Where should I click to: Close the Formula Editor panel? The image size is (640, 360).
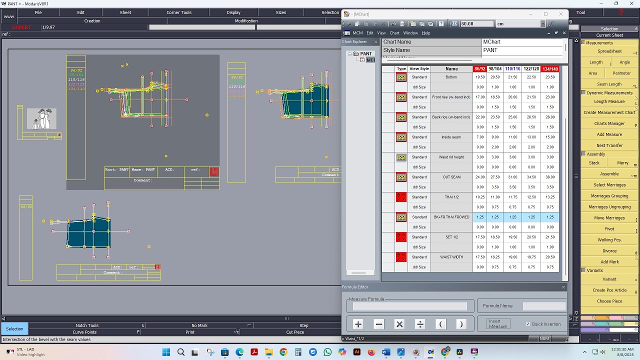pyautogui.click(x=563, y=287)
